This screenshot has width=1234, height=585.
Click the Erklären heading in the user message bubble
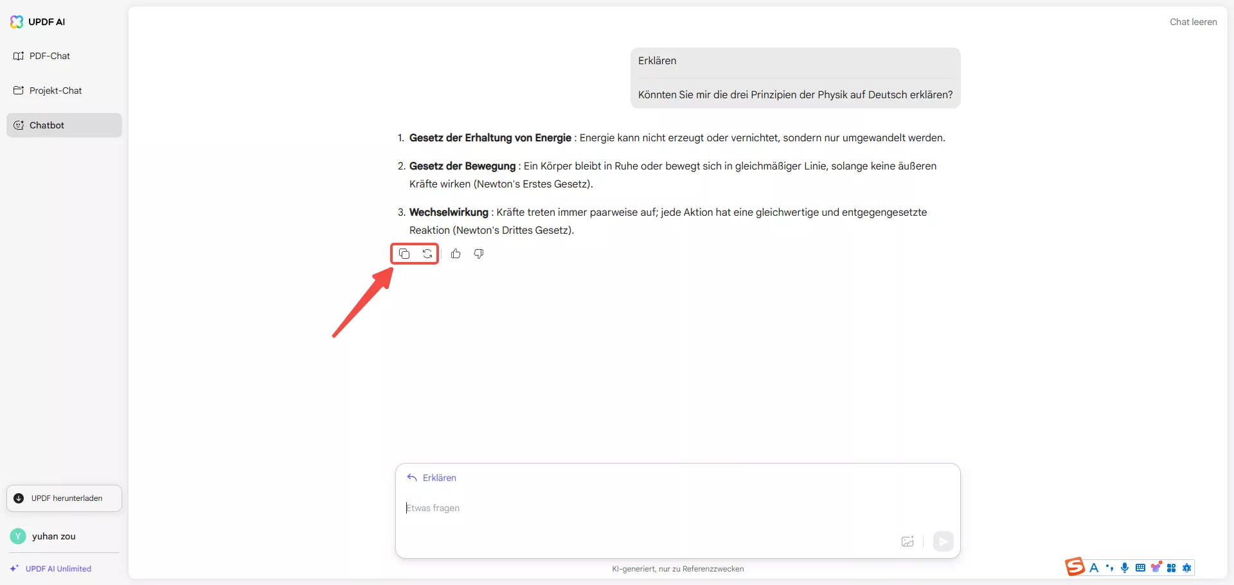[x=657, y=61]
